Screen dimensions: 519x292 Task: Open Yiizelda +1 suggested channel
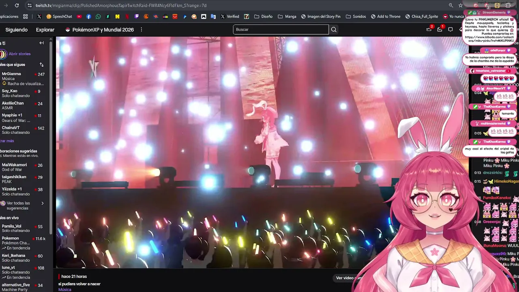pos(24,191)
